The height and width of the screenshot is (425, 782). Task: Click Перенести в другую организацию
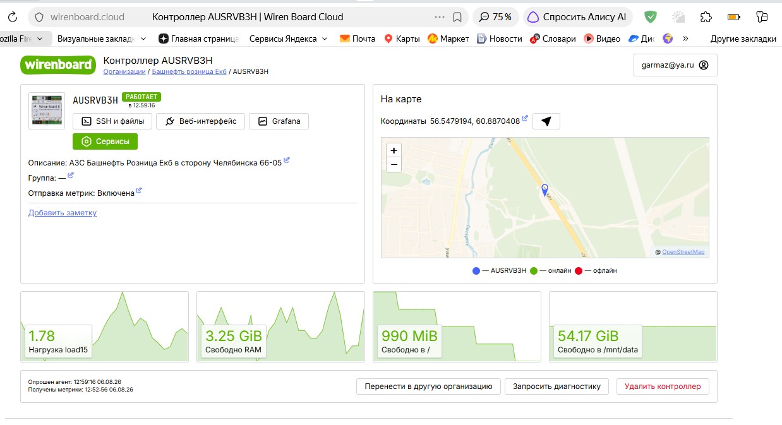(x=428, y=386)
